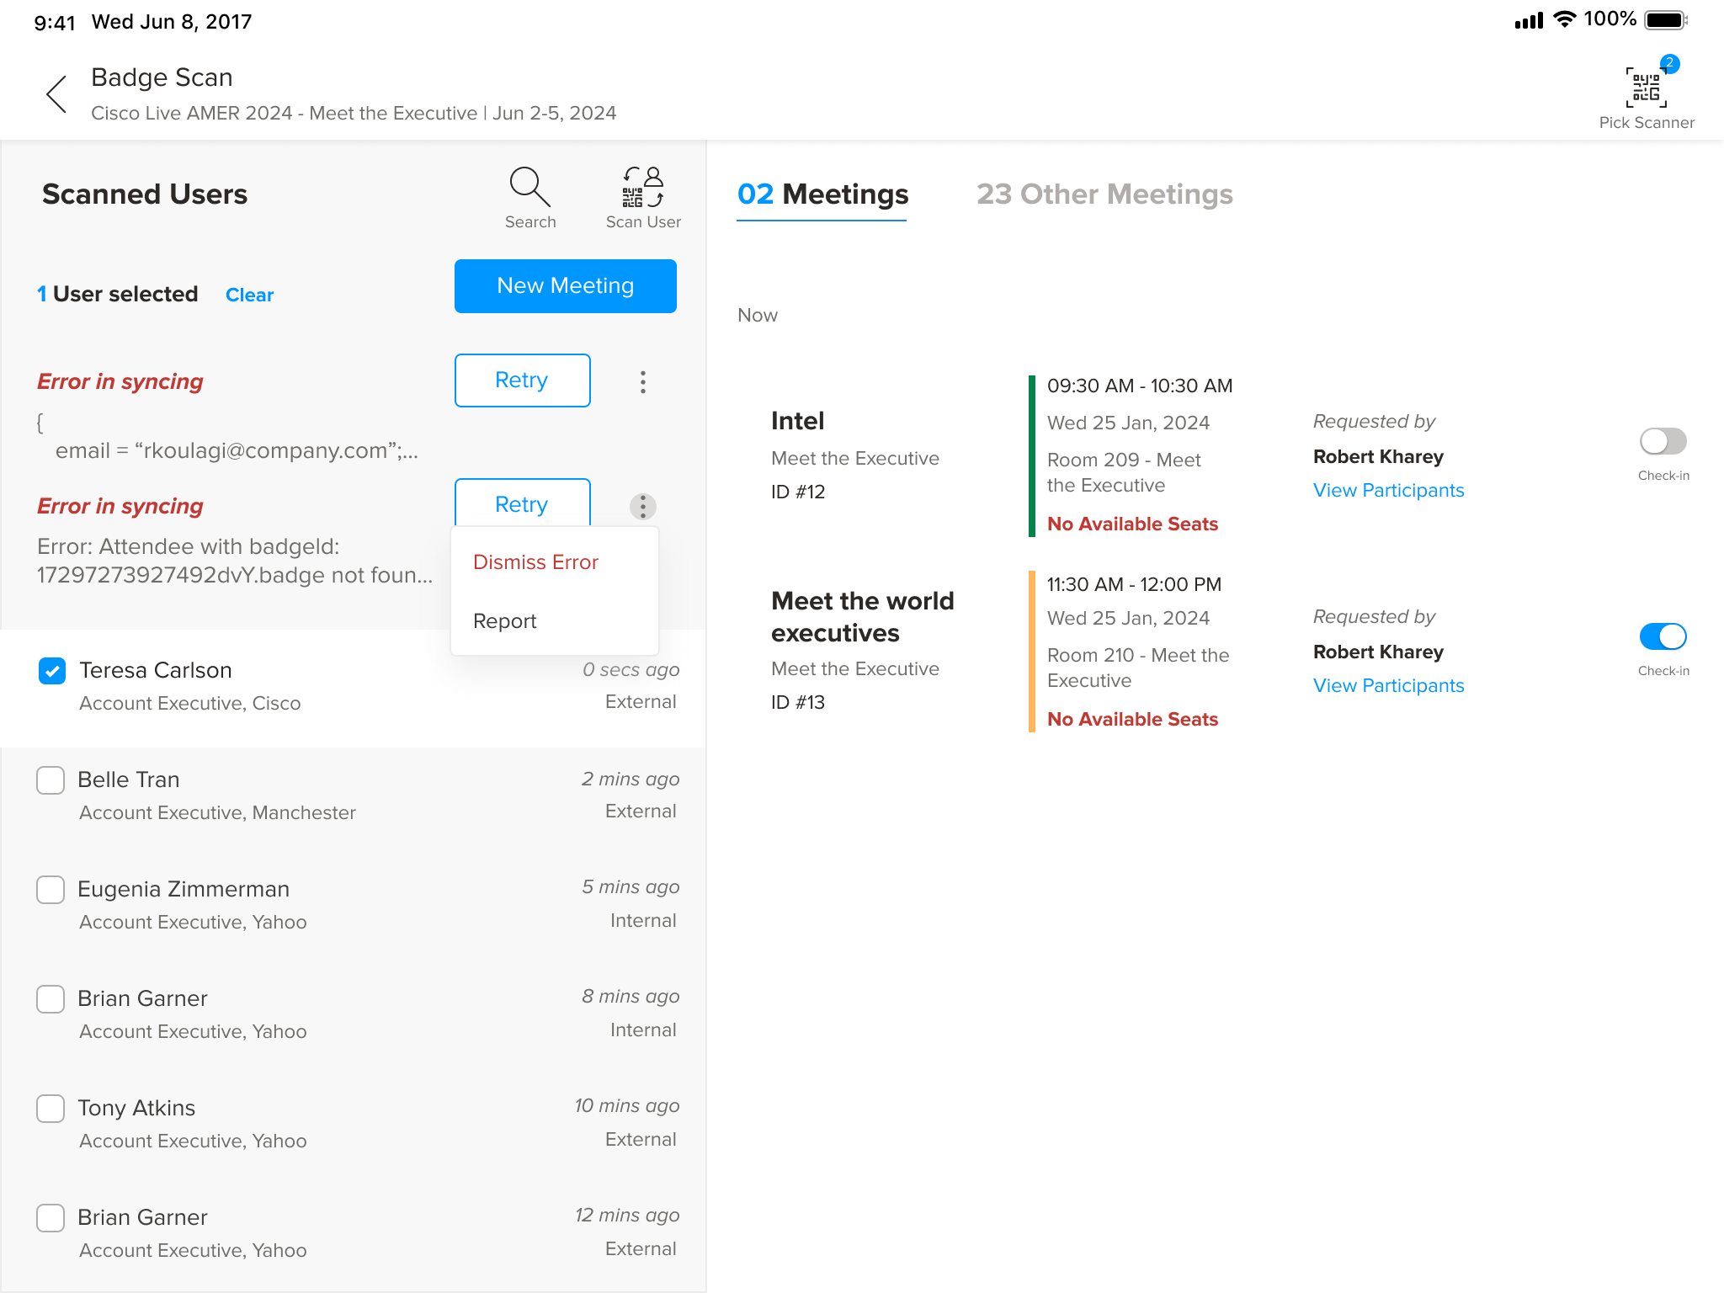Tap ID #13 label
The height and width of the screenshot is (1293, 1724).
coord(798,702)
